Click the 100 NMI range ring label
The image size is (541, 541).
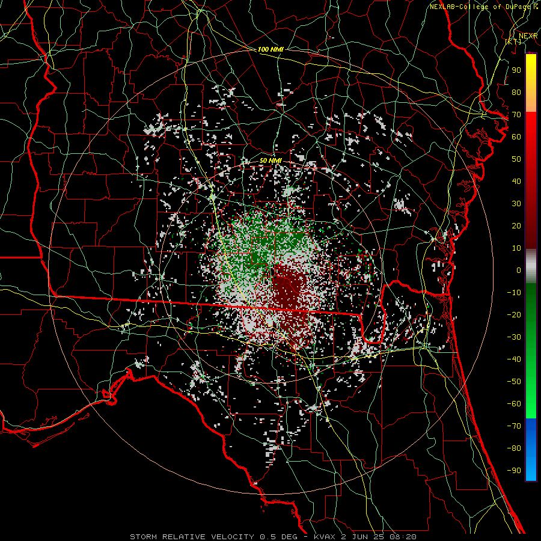(x=270, y=49)
